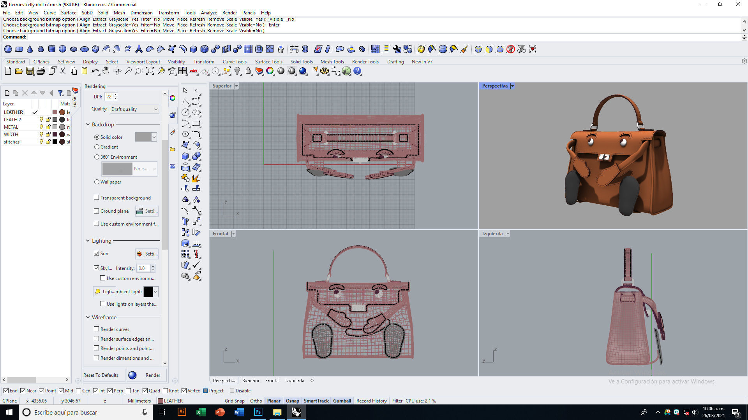Image resolution: width=748 pixels, height=420 pixels.
Task: Click the blue Render sphere toolbar icon
Action: tap(303, 71)
